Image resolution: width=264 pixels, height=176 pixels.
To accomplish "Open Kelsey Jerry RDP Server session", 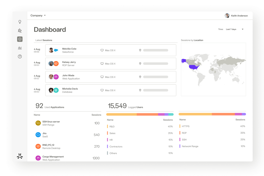I will (x=111, y=64).
